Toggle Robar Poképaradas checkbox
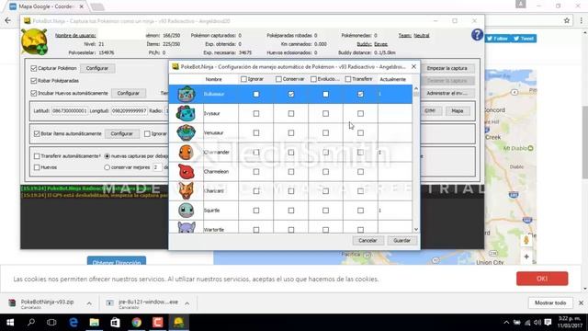The height and width of the screenshot is (331, 588). [x=34, y=81]
